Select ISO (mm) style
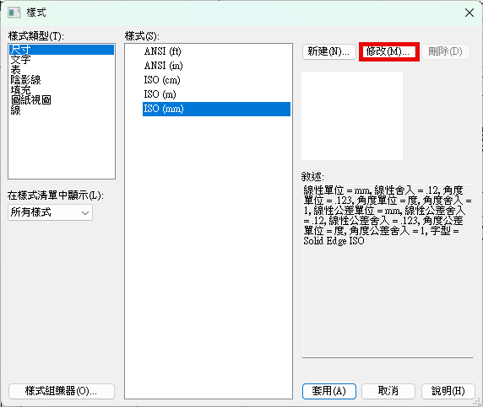Viewport: 483px width, 407px height. pyautogui.click(x=216, y=109)
